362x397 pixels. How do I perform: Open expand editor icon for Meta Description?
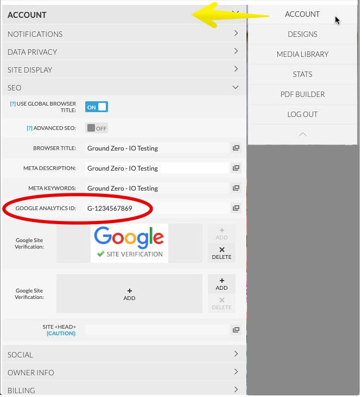coord(237,168)
